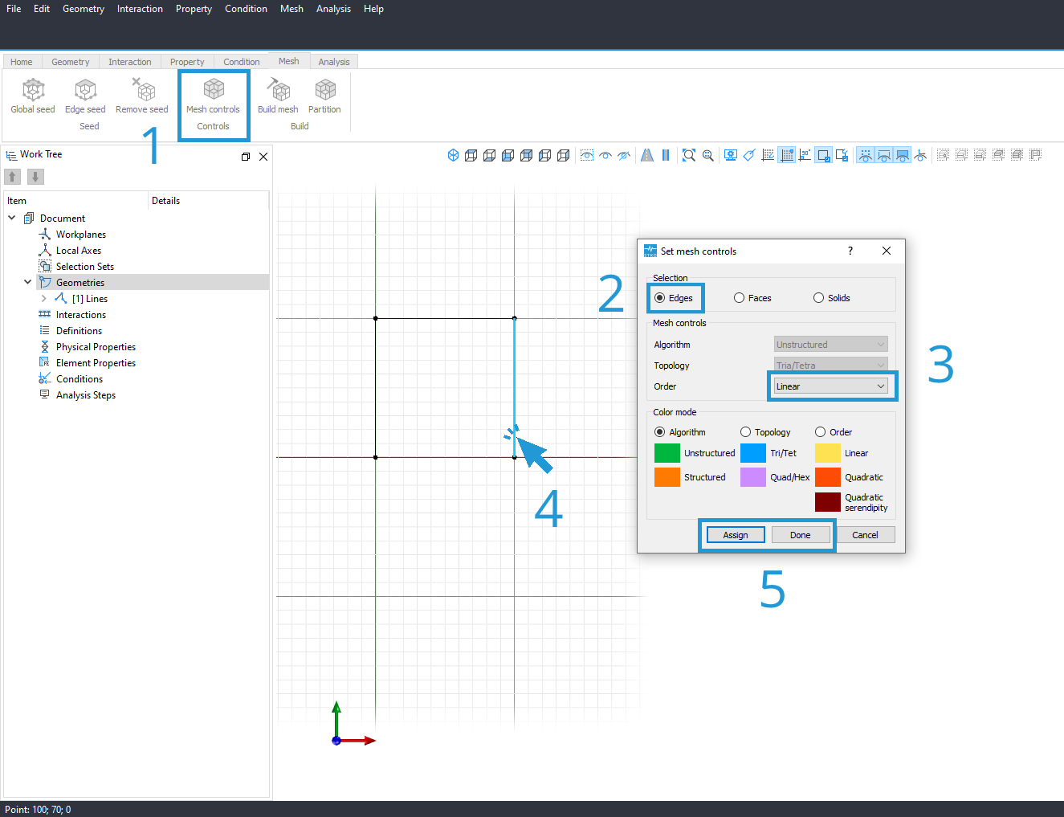Collapse the Geometries tree node
Image resolution: width=1064 pixels, height=817 pixels.
(x=27, y=283)
